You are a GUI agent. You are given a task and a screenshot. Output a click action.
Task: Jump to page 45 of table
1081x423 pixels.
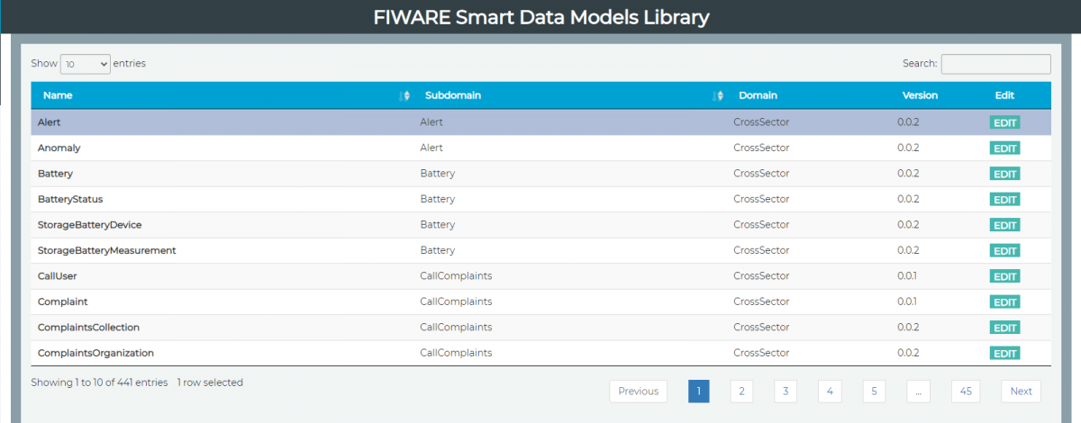click(x=965, y=391)
